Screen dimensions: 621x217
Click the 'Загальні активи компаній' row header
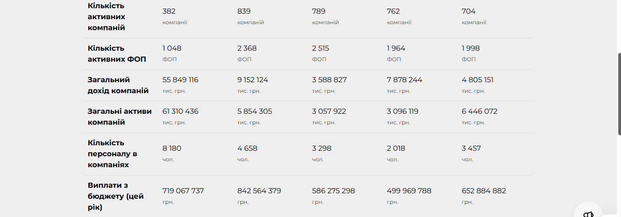[x=120, y=117]
